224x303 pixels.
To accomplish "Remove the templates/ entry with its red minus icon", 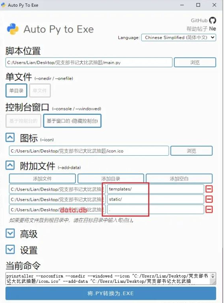I will pyautogui.click(x=209, y=189).
